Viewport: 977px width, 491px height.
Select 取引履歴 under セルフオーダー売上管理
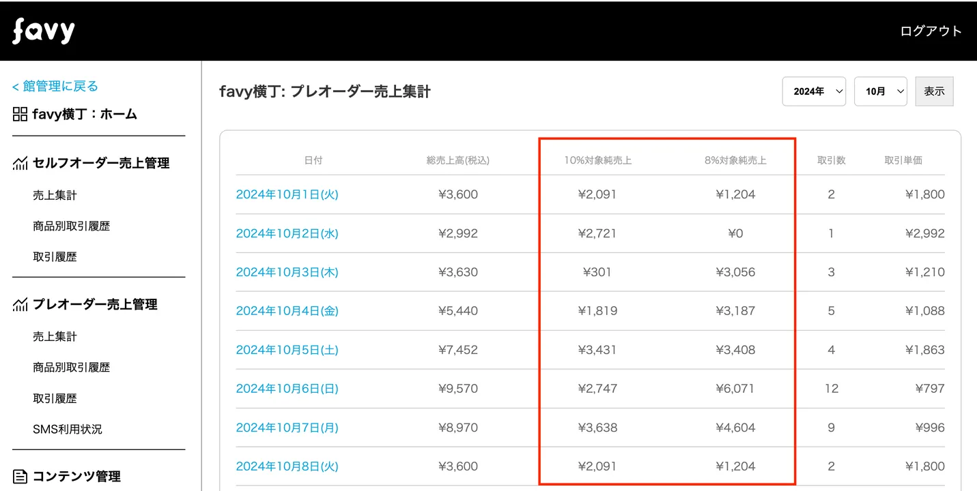pos(55,256)
